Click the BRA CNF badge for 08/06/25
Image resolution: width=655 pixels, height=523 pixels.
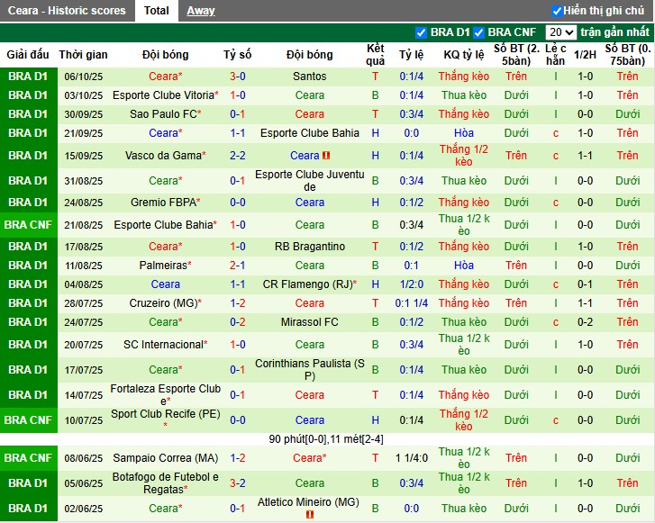point(28,457)
